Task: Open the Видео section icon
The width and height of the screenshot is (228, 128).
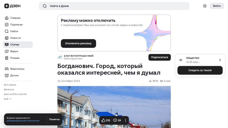Action: [7, 51]
